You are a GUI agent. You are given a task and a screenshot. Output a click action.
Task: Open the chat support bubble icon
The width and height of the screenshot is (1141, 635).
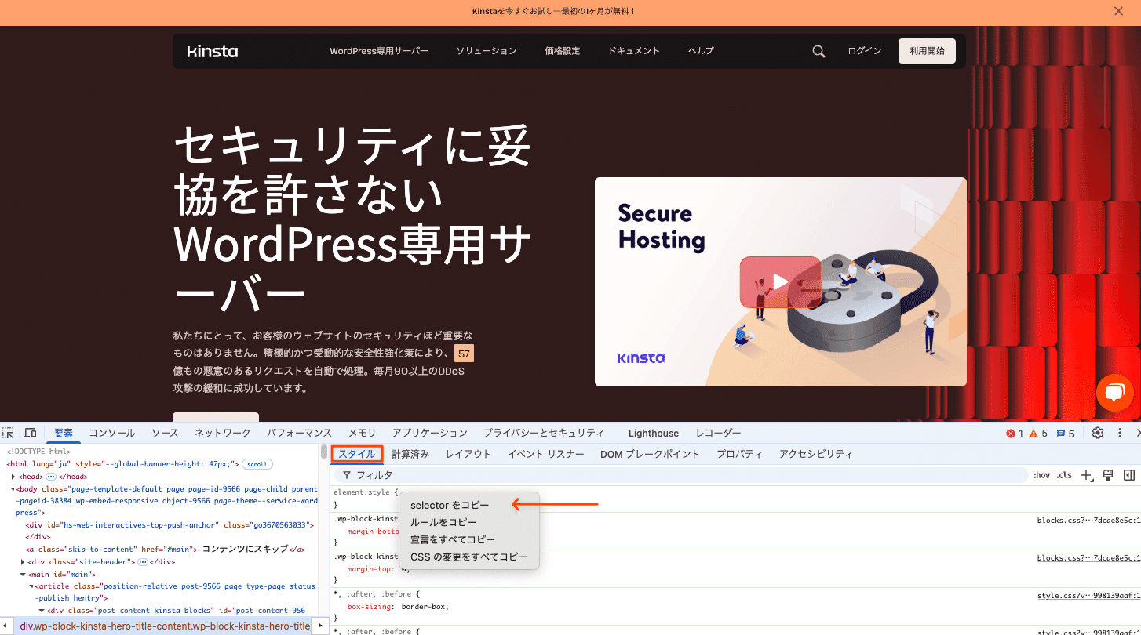click(x=1114, y=393)
